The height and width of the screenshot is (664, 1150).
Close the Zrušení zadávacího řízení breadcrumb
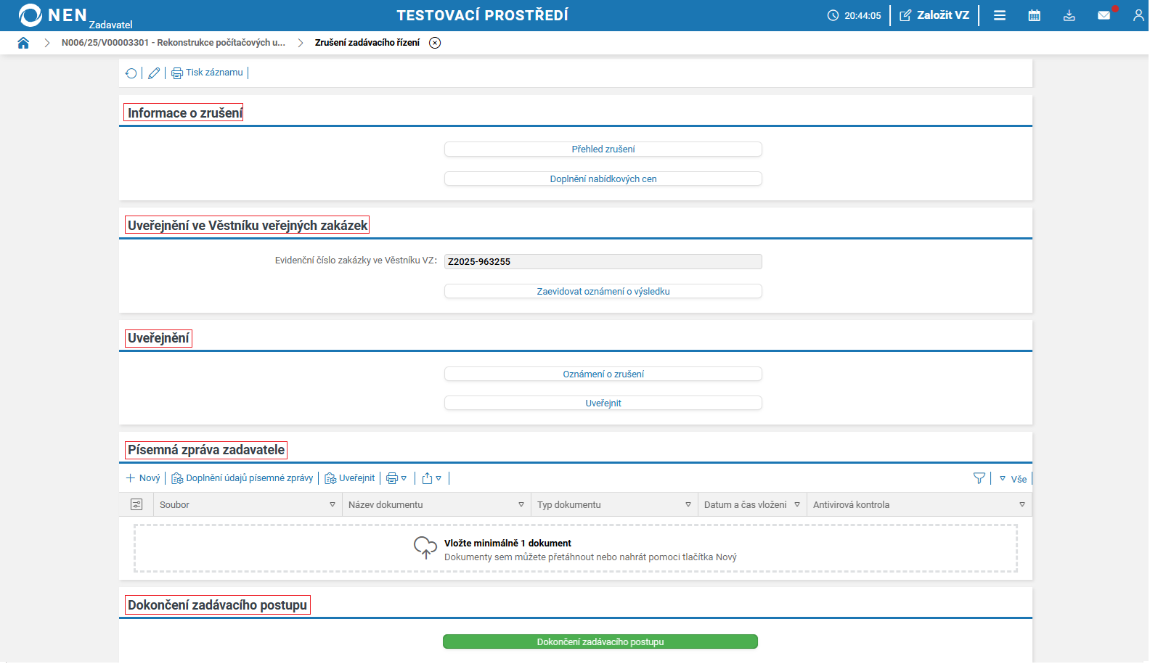[435, 43]
